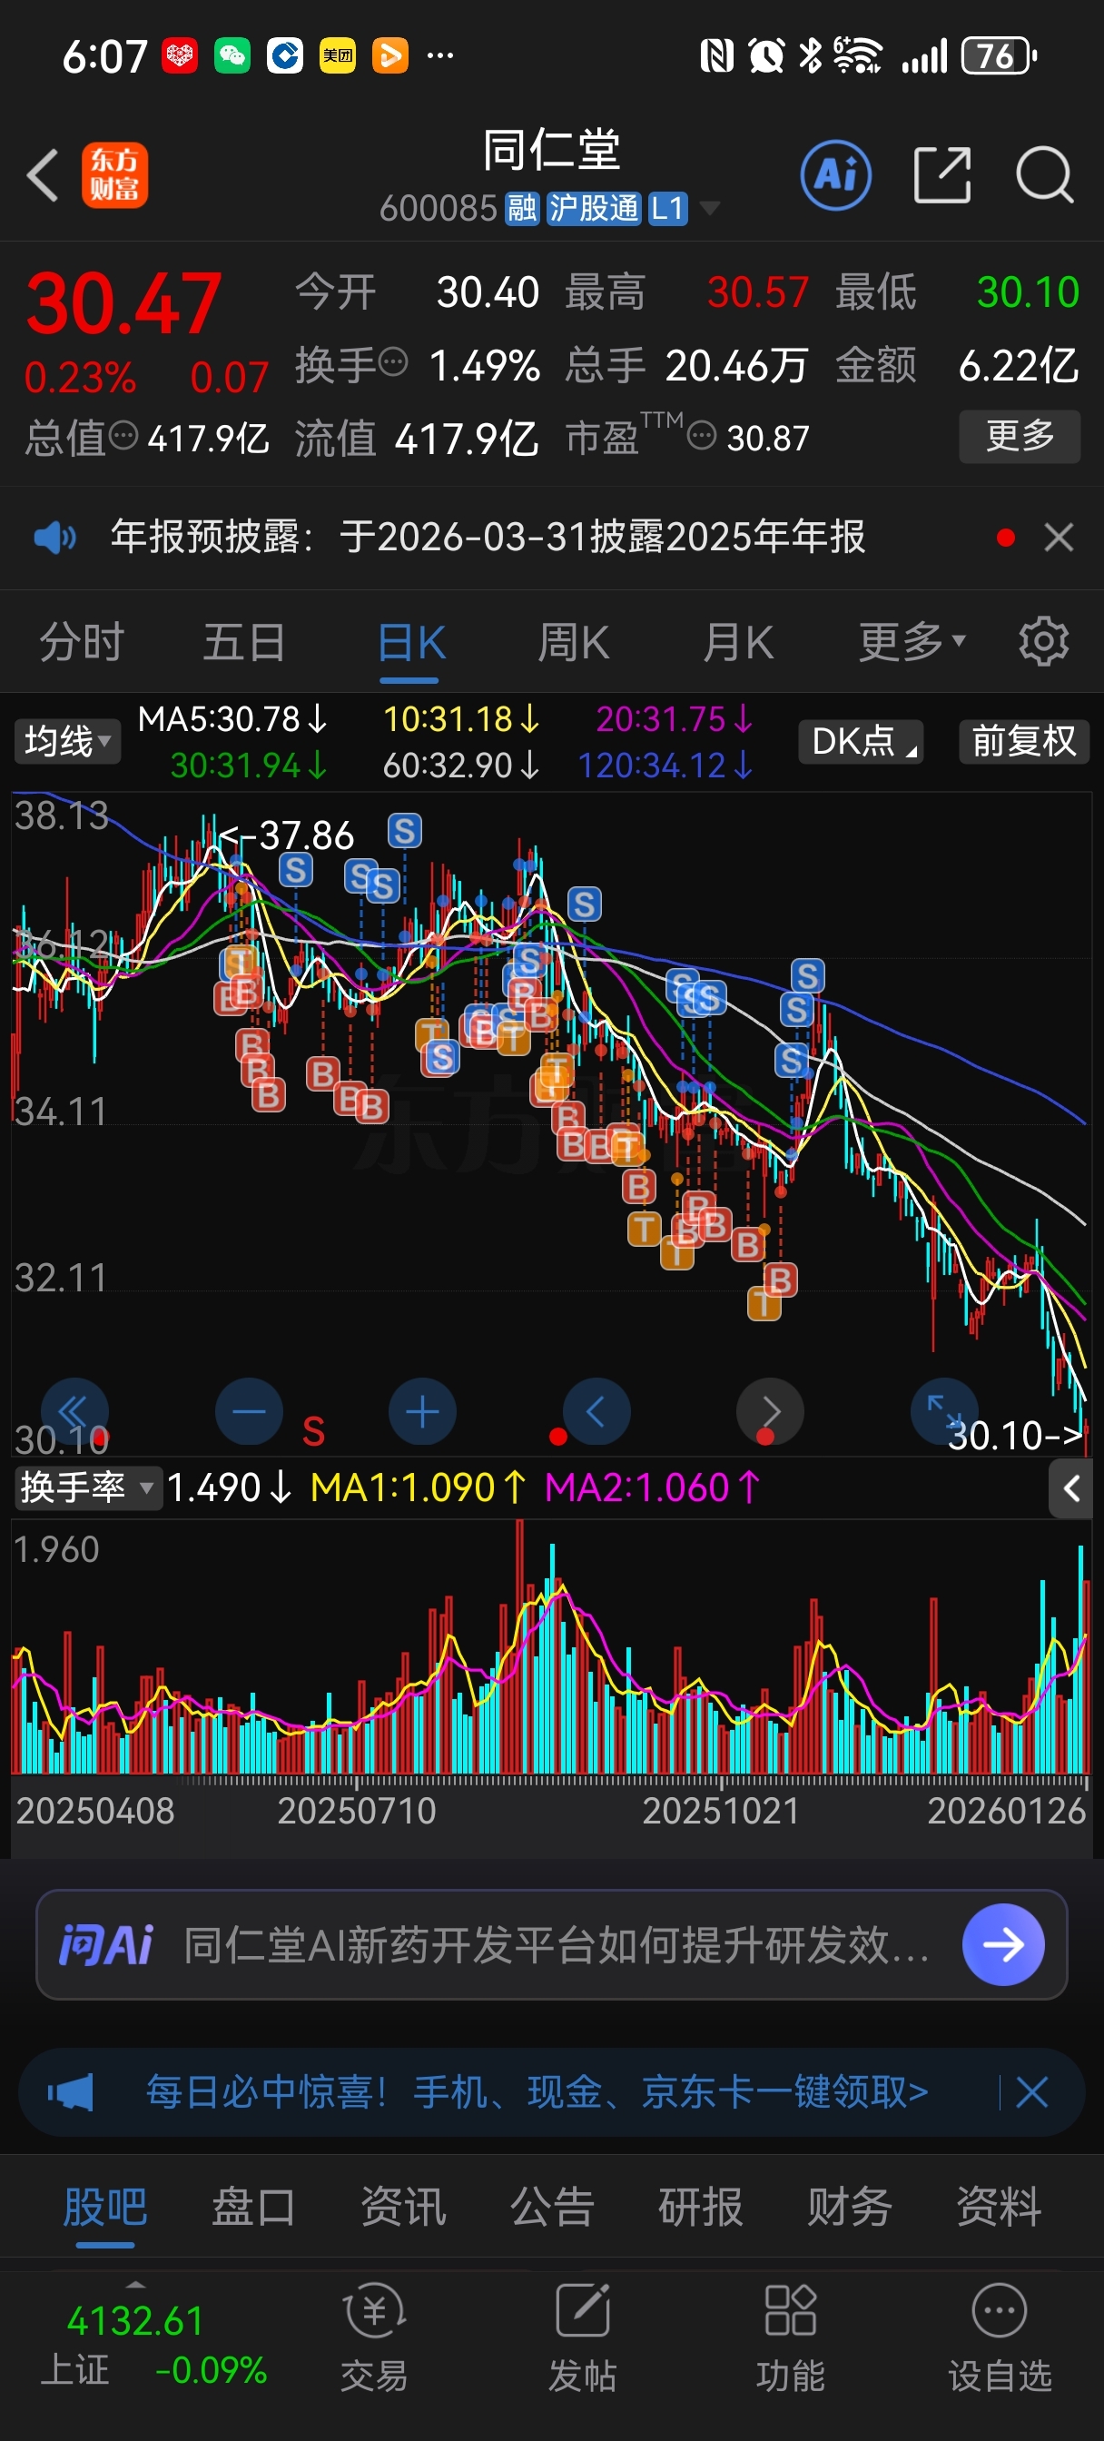Open the 东方财富 logo home

(x=114, y=175)
